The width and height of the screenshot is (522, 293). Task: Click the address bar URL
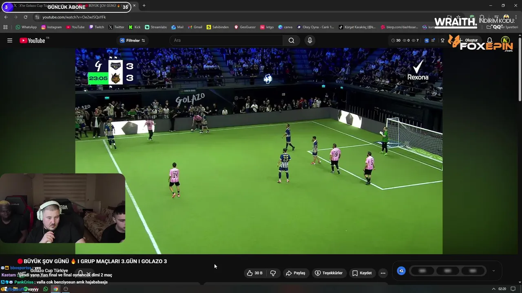tap(74, 17)
